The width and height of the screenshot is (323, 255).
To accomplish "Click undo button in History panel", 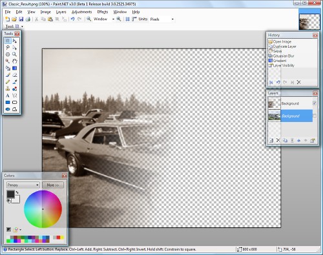I will point(278,82).
